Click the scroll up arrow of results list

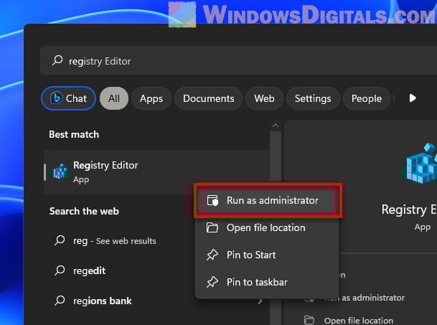tap(276, 126)
